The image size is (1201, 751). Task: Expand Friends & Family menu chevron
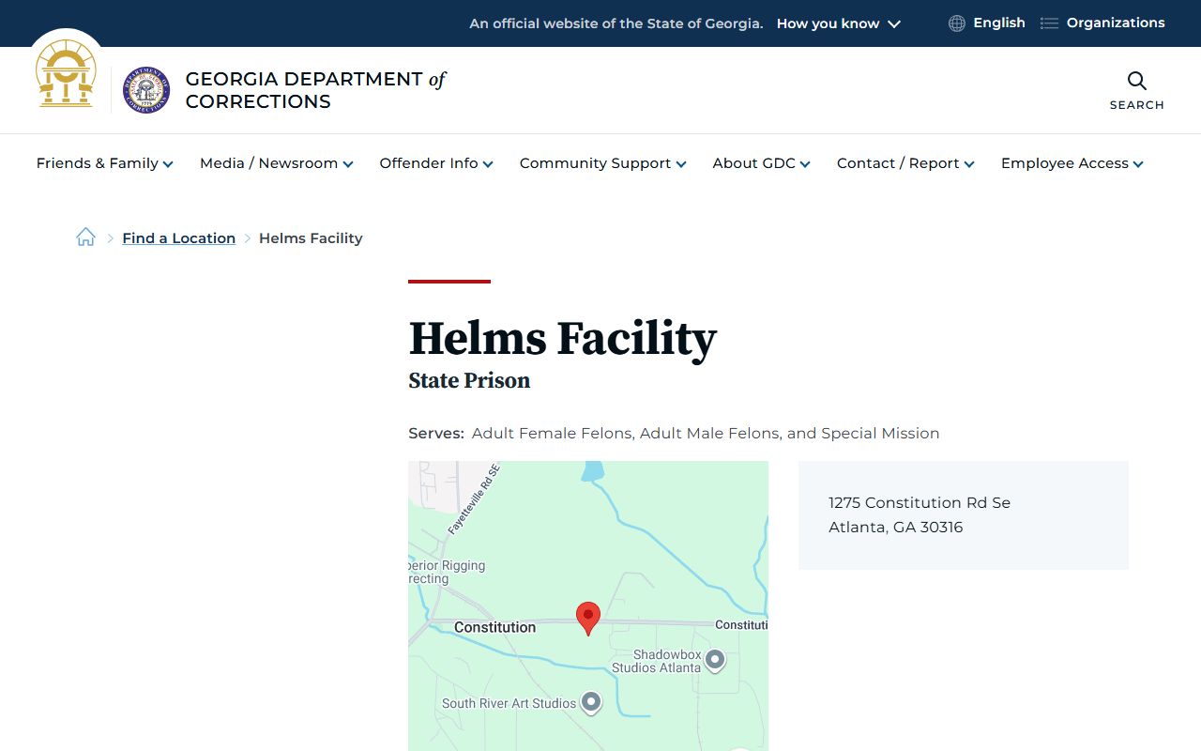(168, 164)
